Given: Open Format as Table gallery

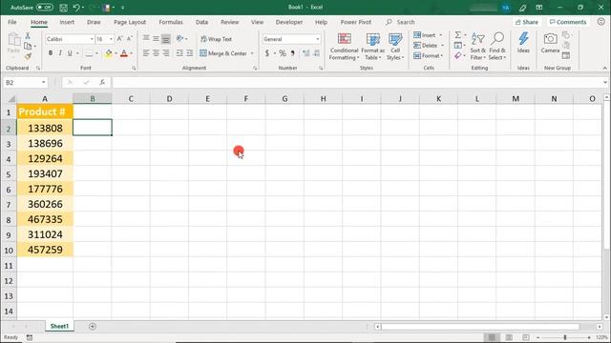Looking at the screenshot, I should point(373,47).
